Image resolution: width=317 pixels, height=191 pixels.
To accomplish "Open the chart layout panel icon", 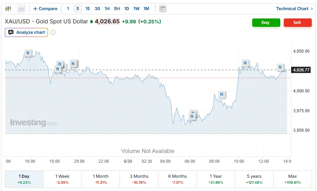I will 163,9.
